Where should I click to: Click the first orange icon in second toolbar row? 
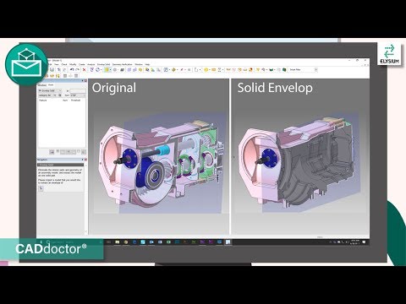(x=47, y=76)
